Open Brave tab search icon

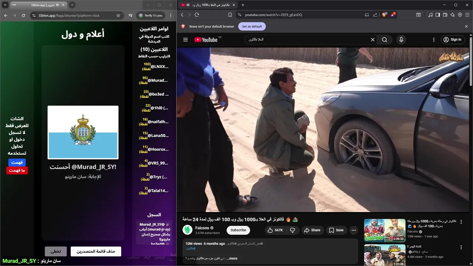pyautogui.click(x=419, y=15)
